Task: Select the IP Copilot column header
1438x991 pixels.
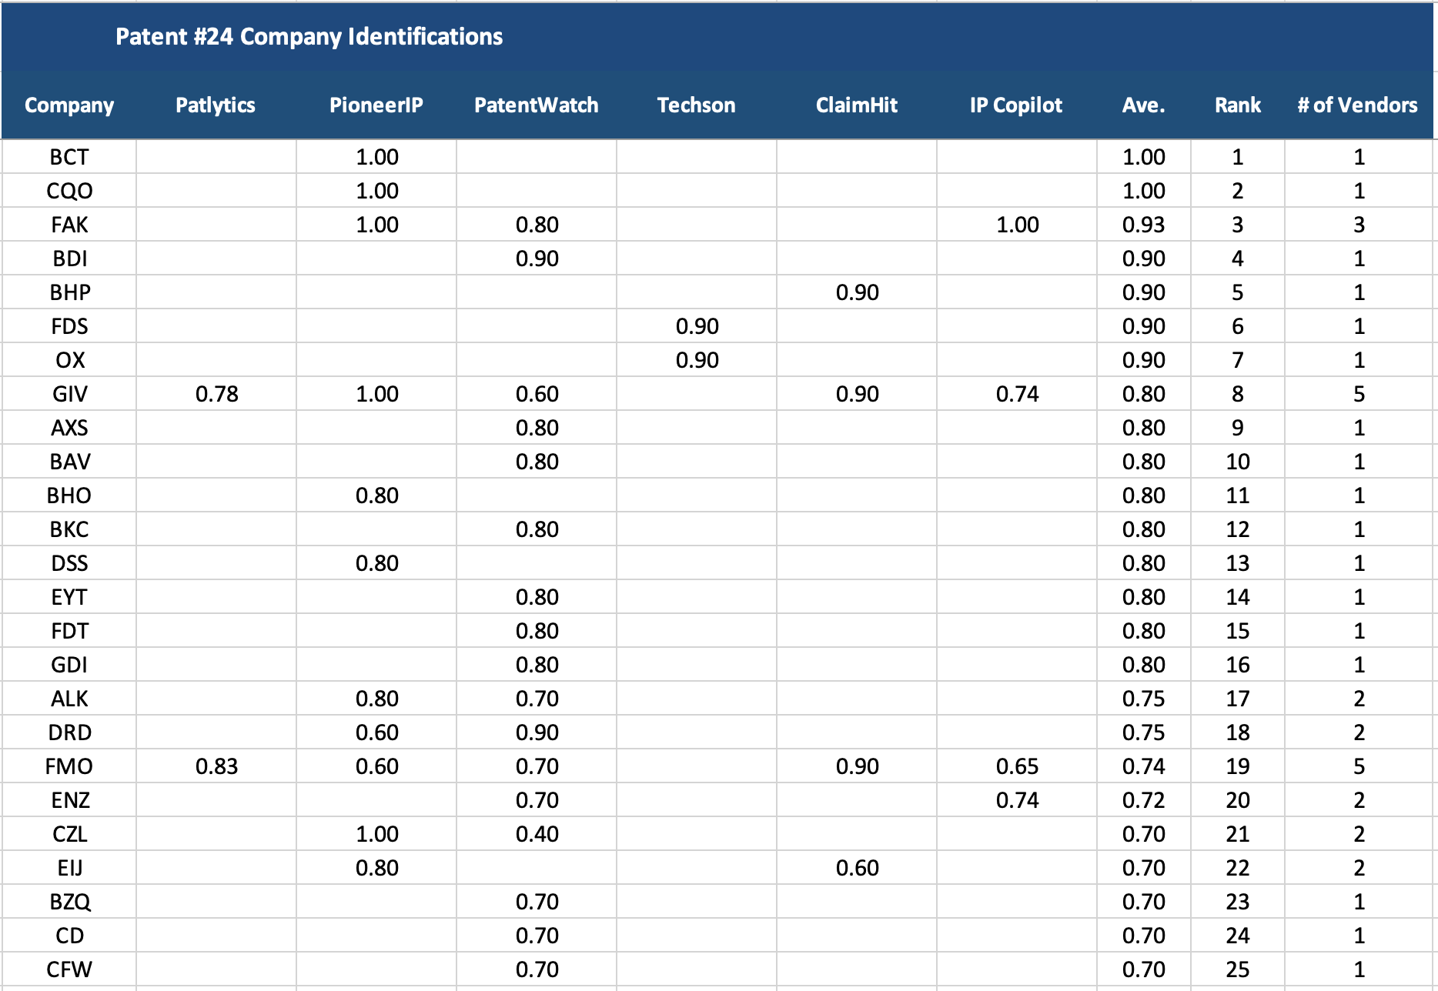Action: tap(1016, 105)
